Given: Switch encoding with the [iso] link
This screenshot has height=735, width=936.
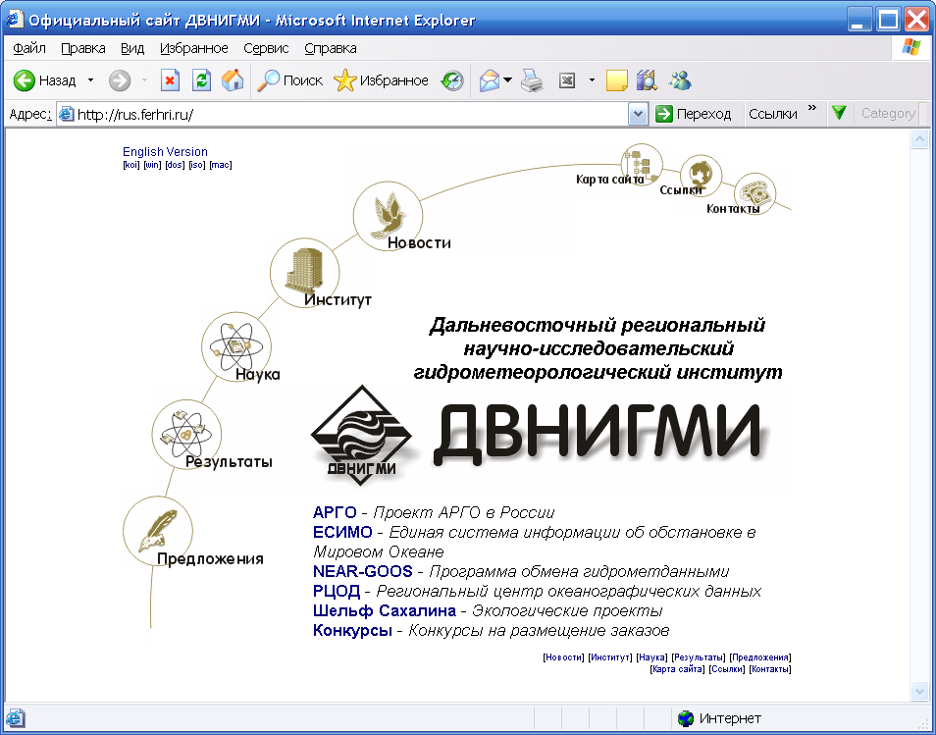Looking at the screenshot, I should point(197,165).
